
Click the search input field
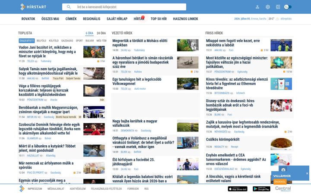pos(124,7)
